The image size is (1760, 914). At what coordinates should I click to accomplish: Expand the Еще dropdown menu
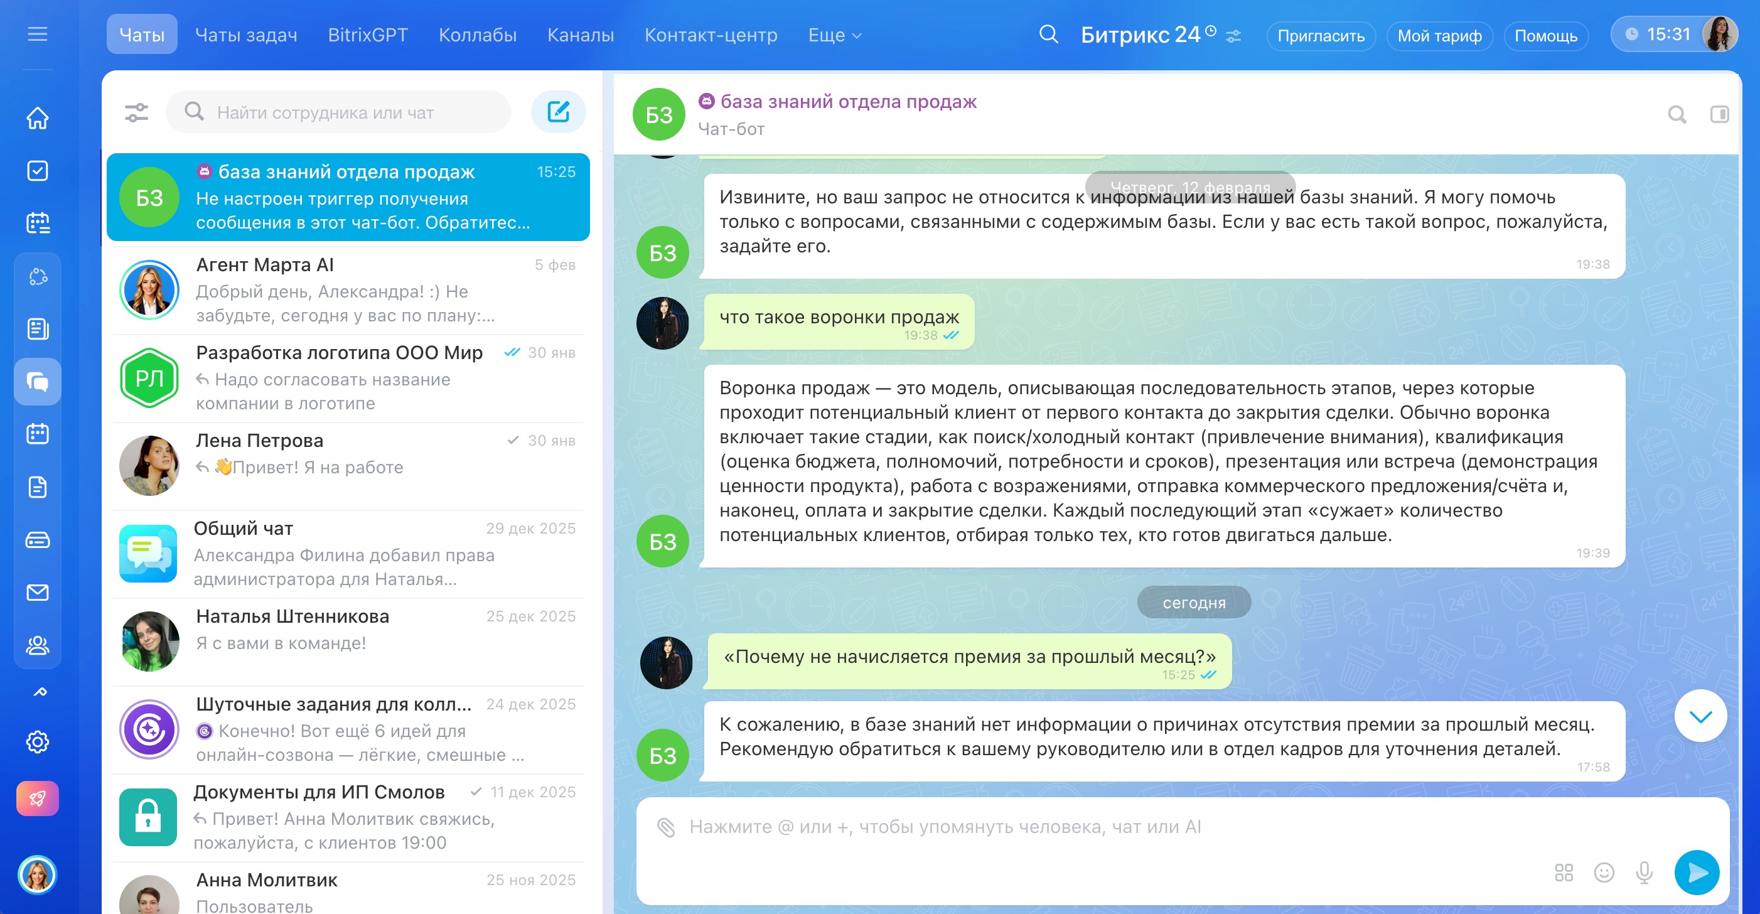(834, 35)
